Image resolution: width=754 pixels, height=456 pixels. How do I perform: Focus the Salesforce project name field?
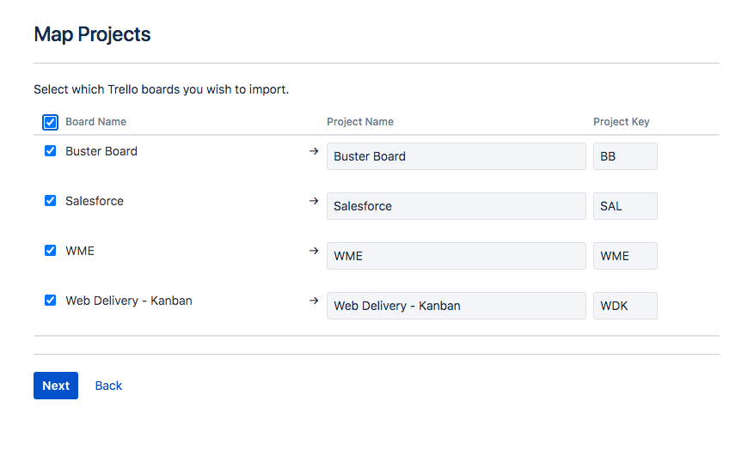(456, 206)
